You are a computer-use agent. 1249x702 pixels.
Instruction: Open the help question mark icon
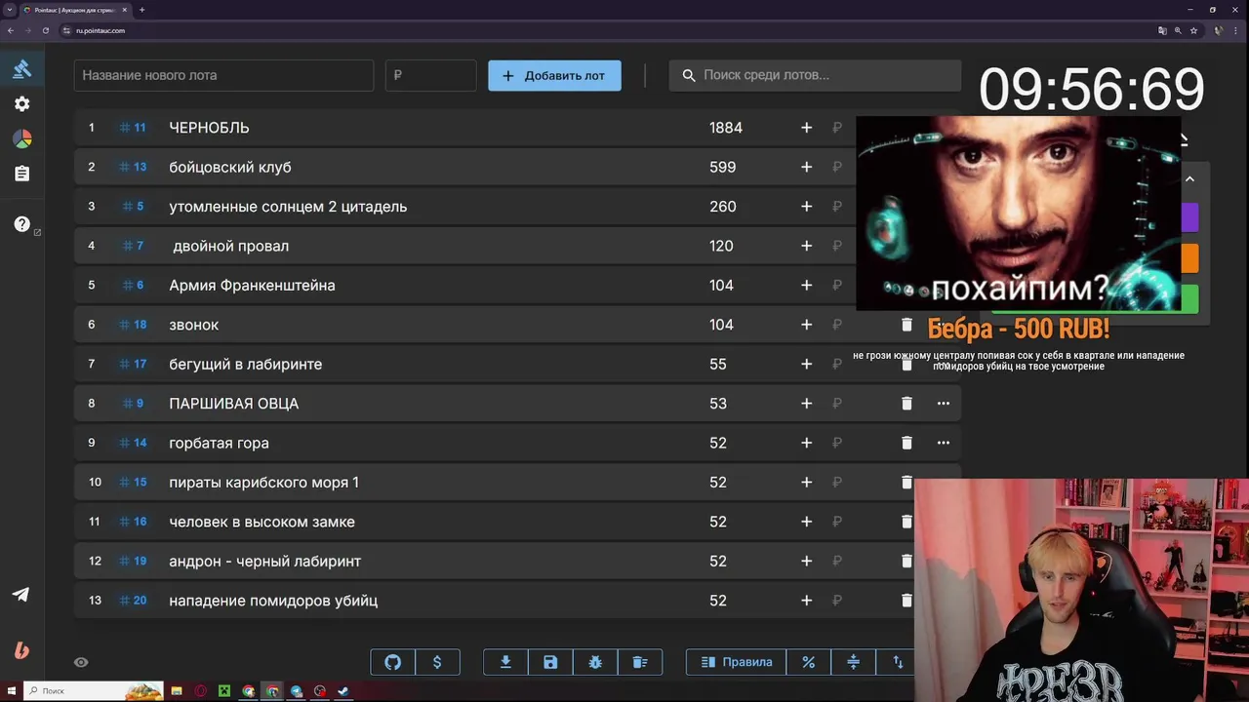click(21, 224)
